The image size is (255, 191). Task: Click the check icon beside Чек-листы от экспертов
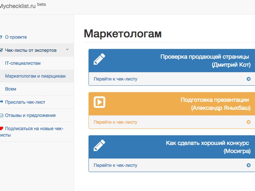tap(1, 50)
